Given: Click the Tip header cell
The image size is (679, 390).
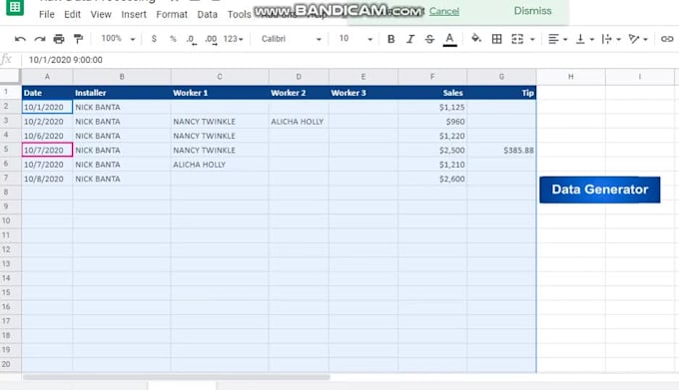Looking at the screenshot, I should tap(501, 93).
